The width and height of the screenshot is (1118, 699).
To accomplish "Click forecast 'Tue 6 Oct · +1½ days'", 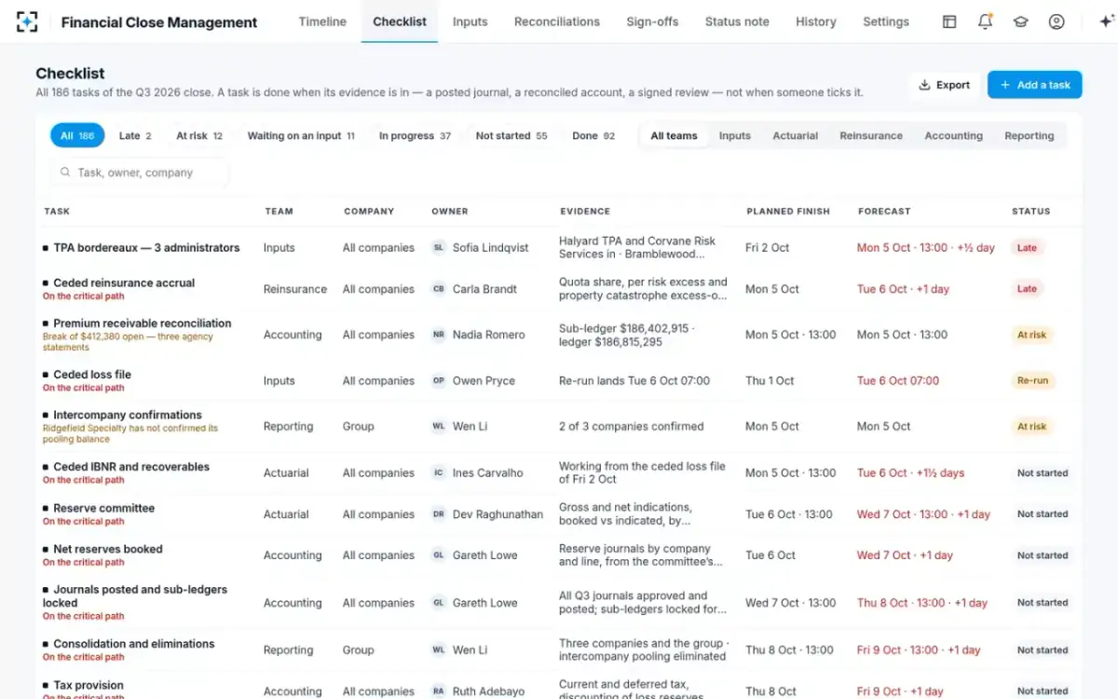I will (x=911, y=473).
